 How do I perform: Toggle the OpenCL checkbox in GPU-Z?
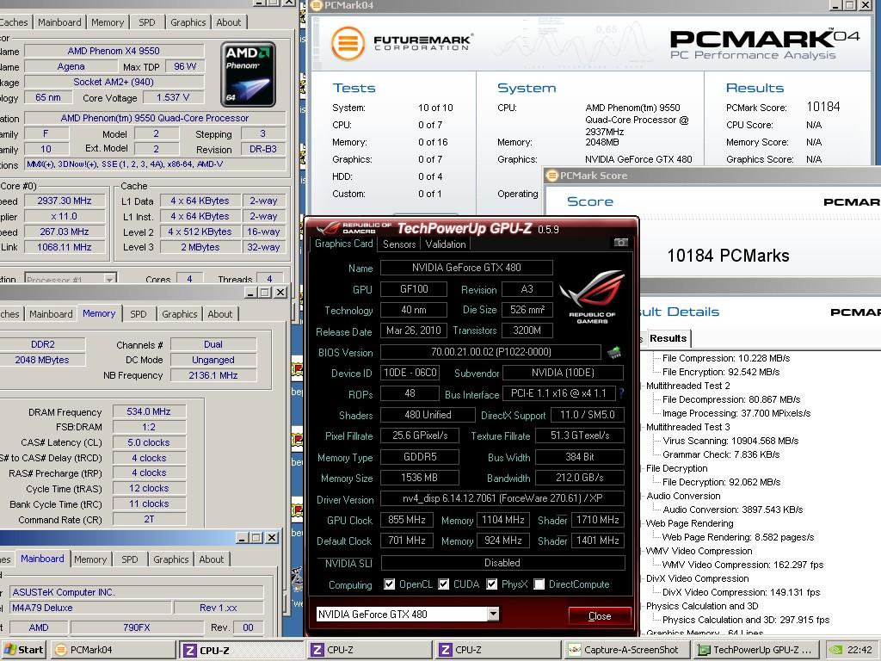click(x=390, y=584)
